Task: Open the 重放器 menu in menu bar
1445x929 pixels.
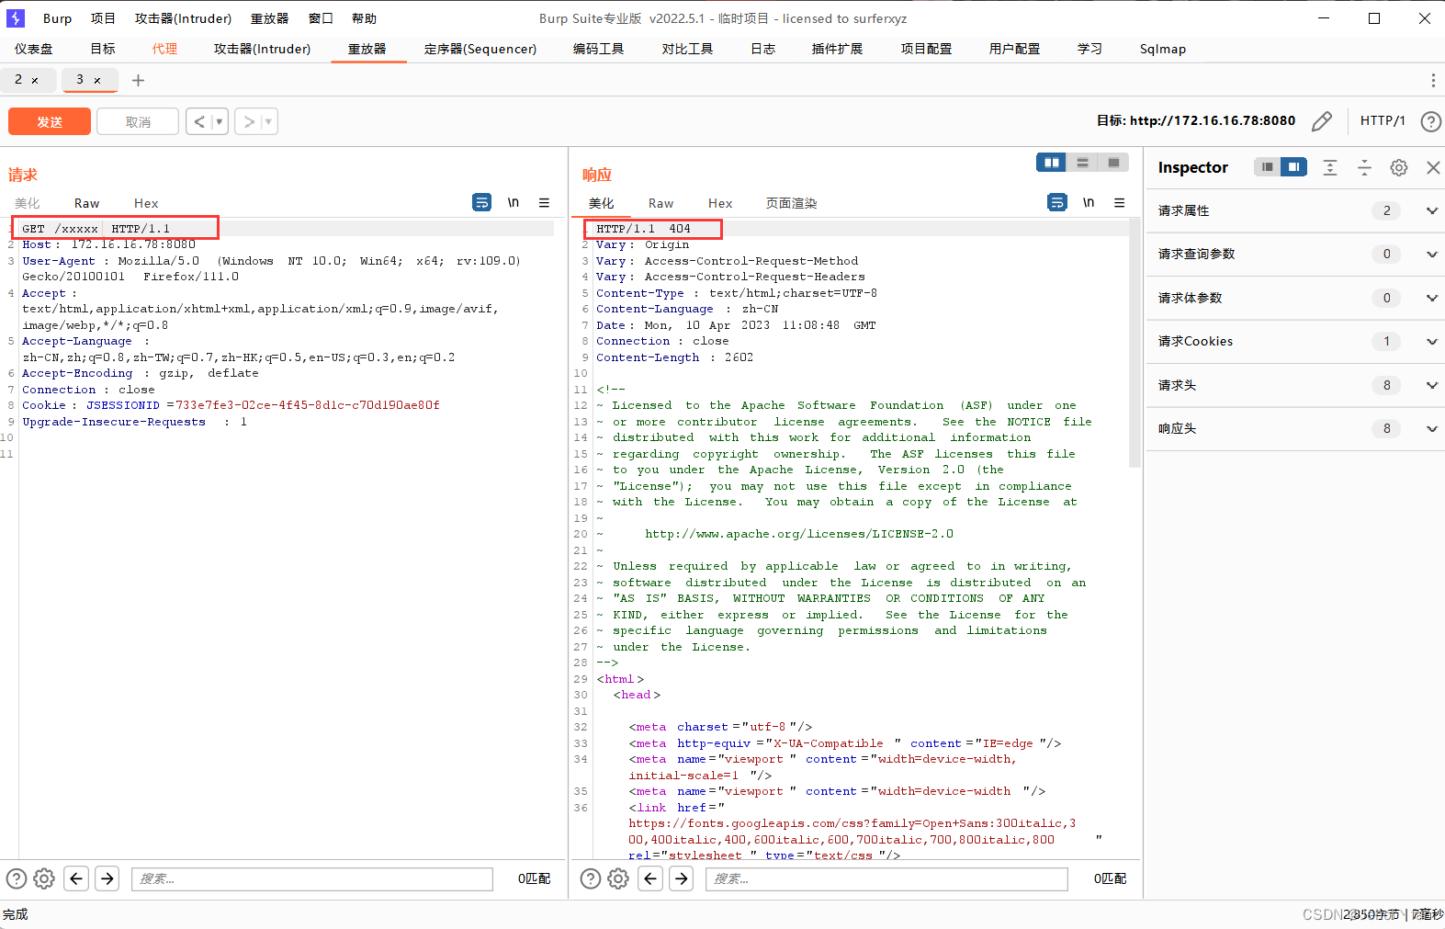Action: [x=269, y=18]
